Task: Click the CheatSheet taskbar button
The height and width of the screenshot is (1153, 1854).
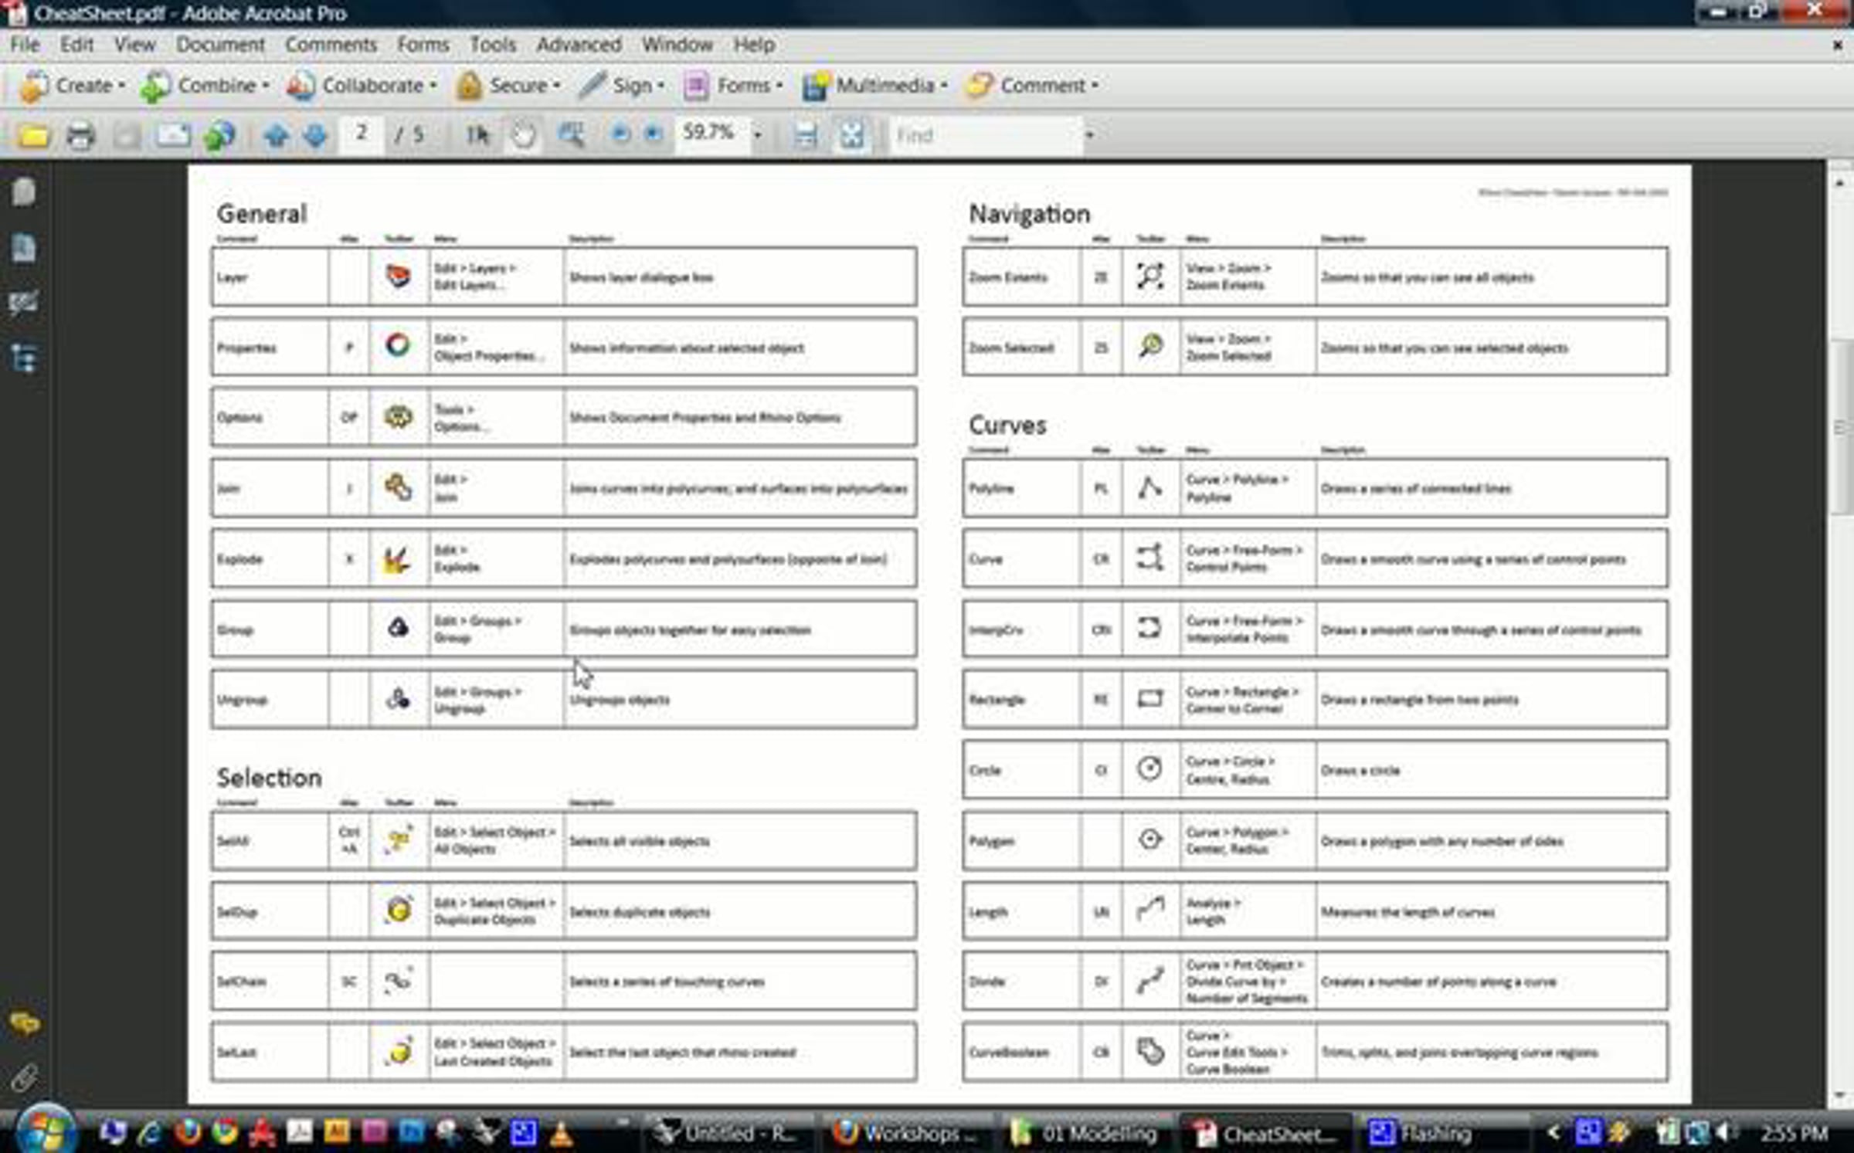Action: [x=1265, y=1133]
